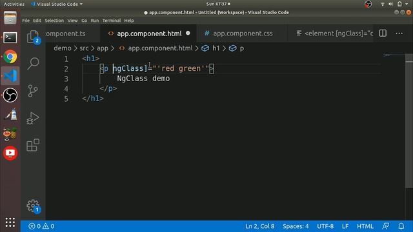Show errors and warnings in status bar

click(41, 226)
